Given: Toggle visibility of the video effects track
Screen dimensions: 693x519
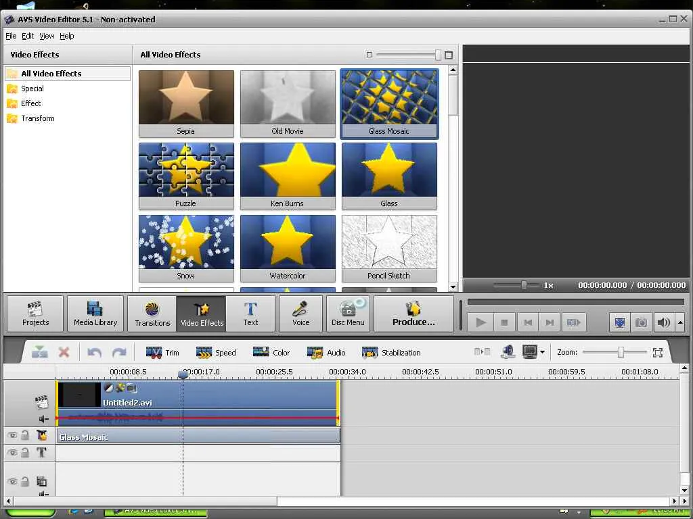Looking at the screenshot, I should pyautogui.click(x=12, y=435).
